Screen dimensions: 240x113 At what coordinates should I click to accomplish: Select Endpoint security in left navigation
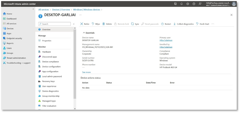[14, 38]
